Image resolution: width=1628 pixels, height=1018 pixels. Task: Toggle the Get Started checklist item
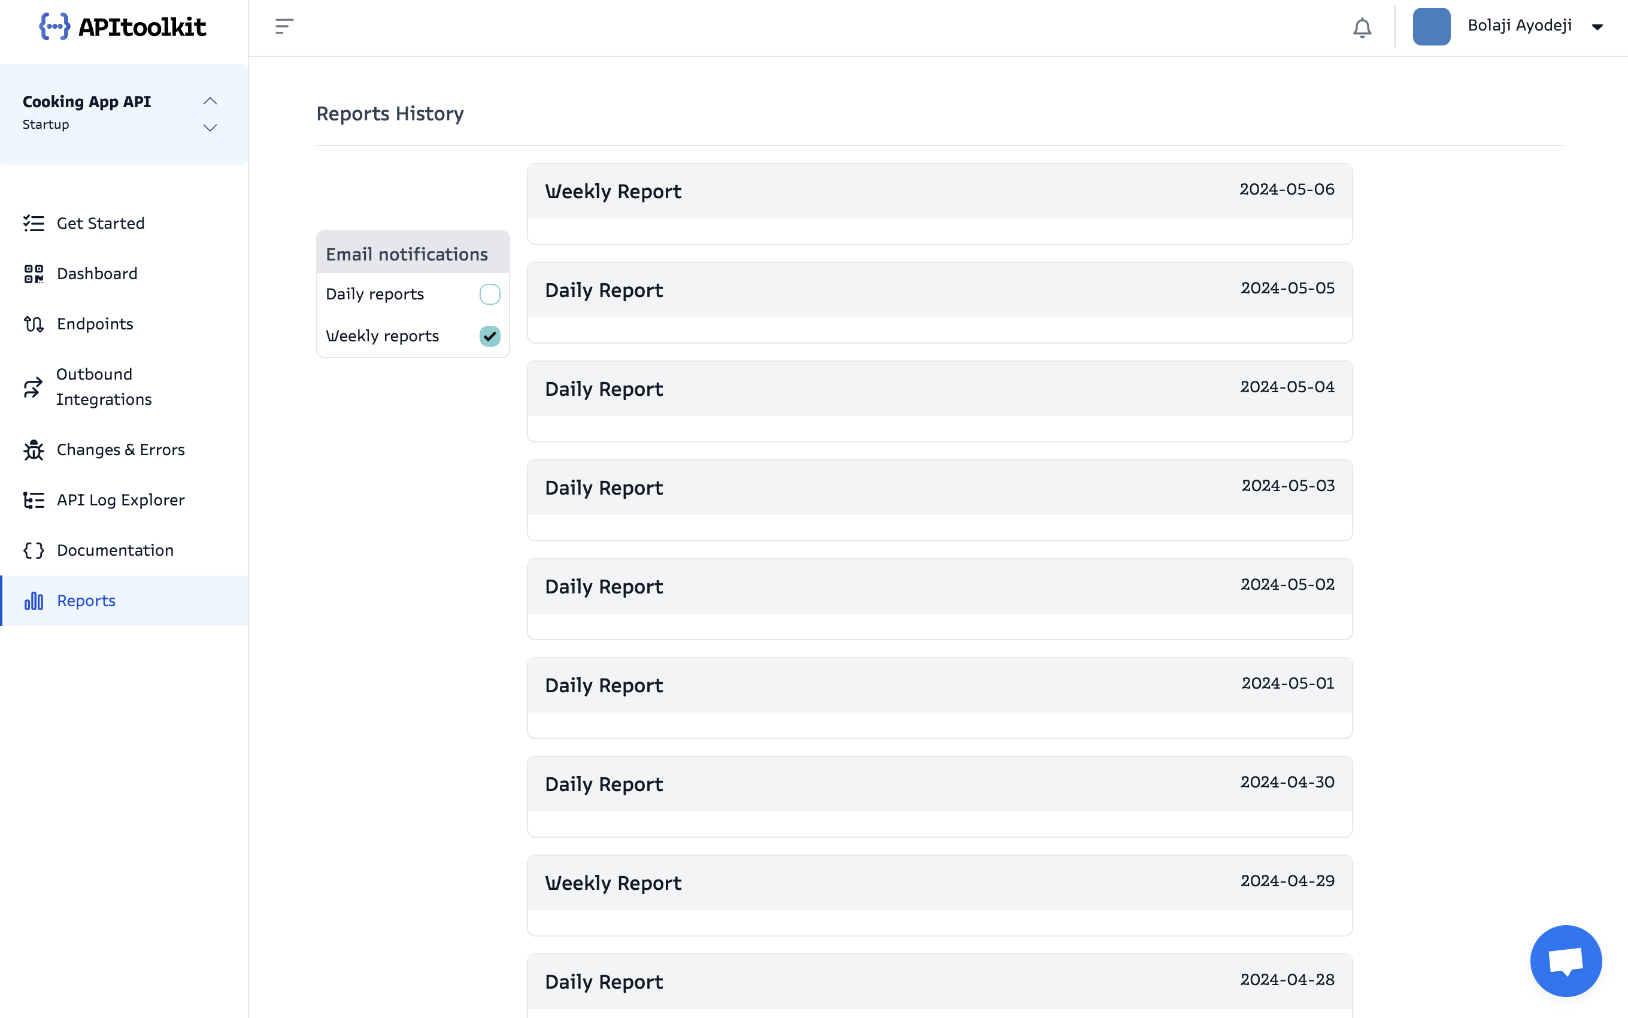click(33, 223)
